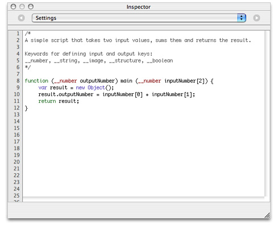
Task: Click '__boolean' in the comment on line 5
Action: coord(160,61)
